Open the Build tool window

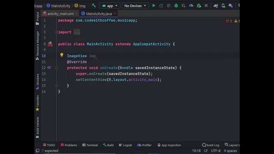click(108, 145)
